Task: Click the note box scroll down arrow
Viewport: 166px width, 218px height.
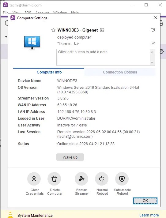Action: point(152,62)
